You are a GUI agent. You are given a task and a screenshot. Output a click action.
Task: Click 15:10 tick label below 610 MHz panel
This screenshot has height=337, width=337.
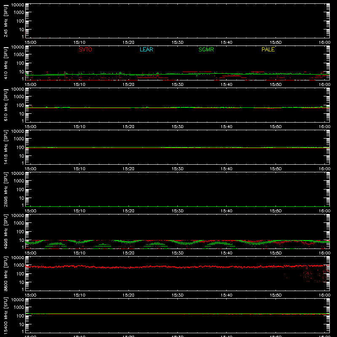(x=79, y=127)
